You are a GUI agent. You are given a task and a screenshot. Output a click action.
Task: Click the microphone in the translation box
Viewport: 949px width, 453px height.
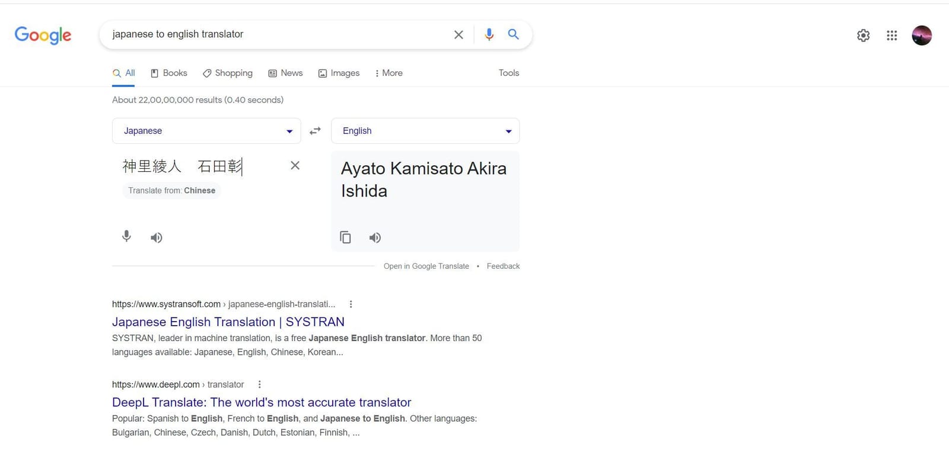[126, 236]
